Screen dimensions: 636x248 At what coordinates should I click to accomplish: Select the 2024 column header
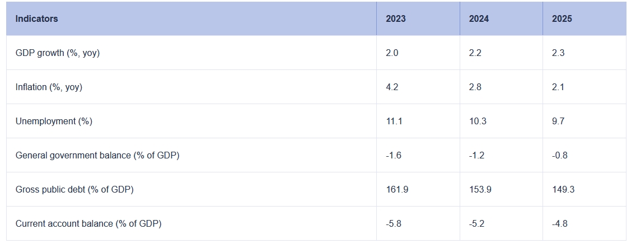pyautogui.click(x=479, y=18)
